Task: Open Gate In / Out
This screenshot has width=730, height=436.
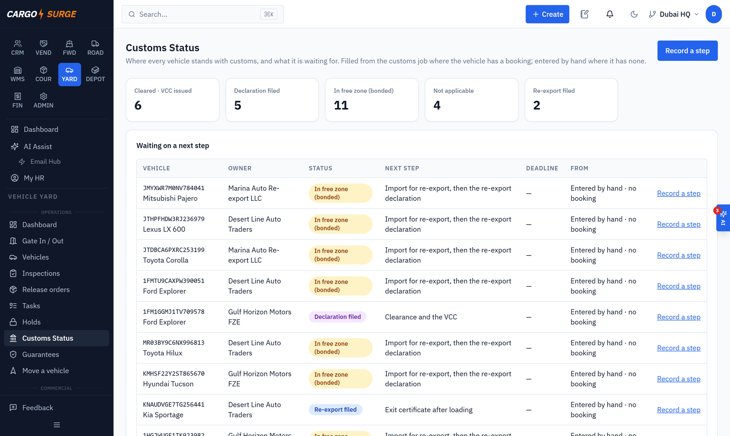Action: tap(56, 241)
